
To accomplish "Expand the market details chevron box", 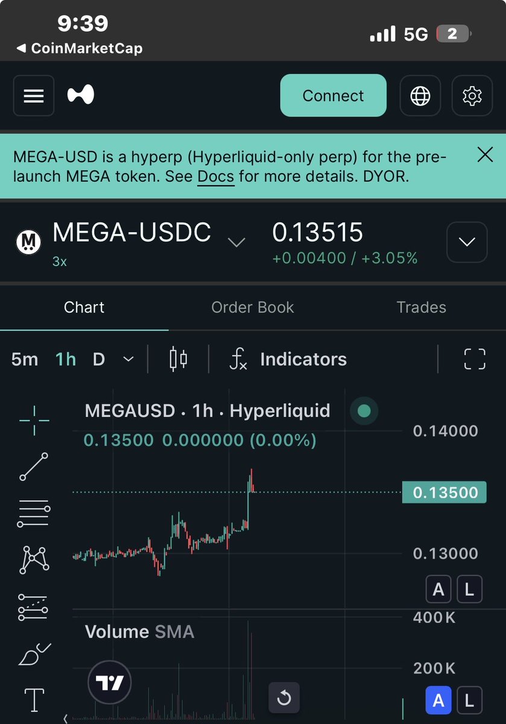I will click(x=467, y=242).
